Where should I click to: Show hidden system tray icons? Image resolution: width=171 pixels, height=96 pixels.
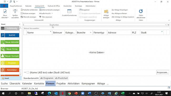coord(129,93)
